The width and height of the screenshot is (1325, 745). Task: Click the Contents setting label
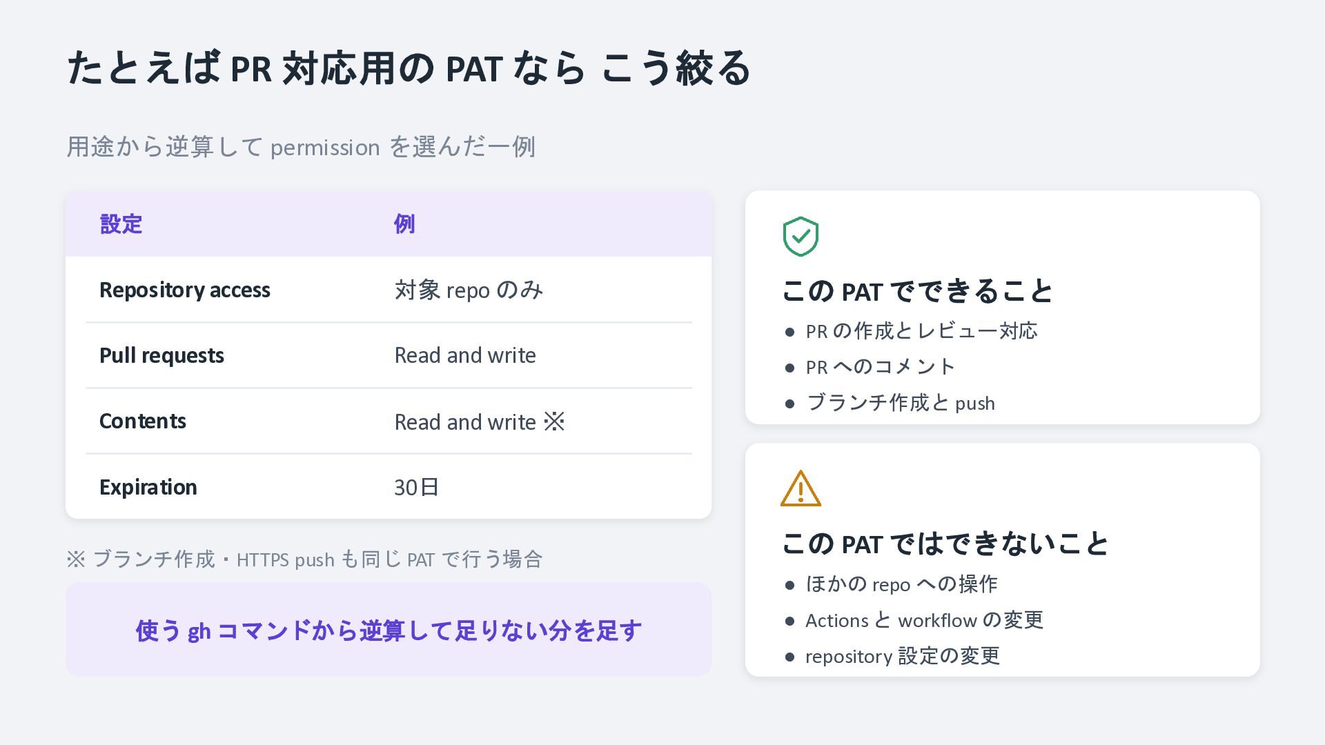click(x=143, y=421)
